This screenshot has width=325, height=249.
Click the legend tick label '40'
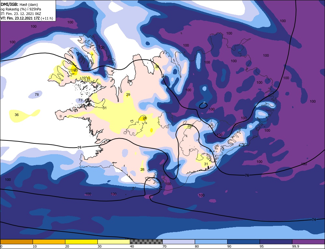click(x=132, y=246)
